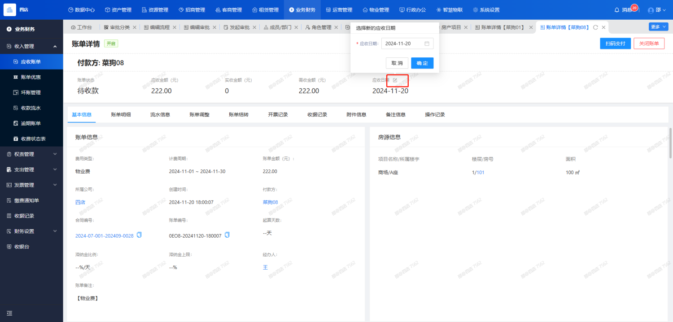This screenshot has width=673, height=322.
Task: Open 逾期账单 in sidebar
Action: (x=31, y=123)
